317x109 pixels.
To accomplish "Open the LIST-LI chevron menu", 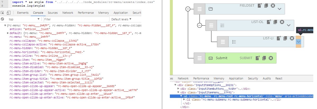I will (x=298, y=42).
